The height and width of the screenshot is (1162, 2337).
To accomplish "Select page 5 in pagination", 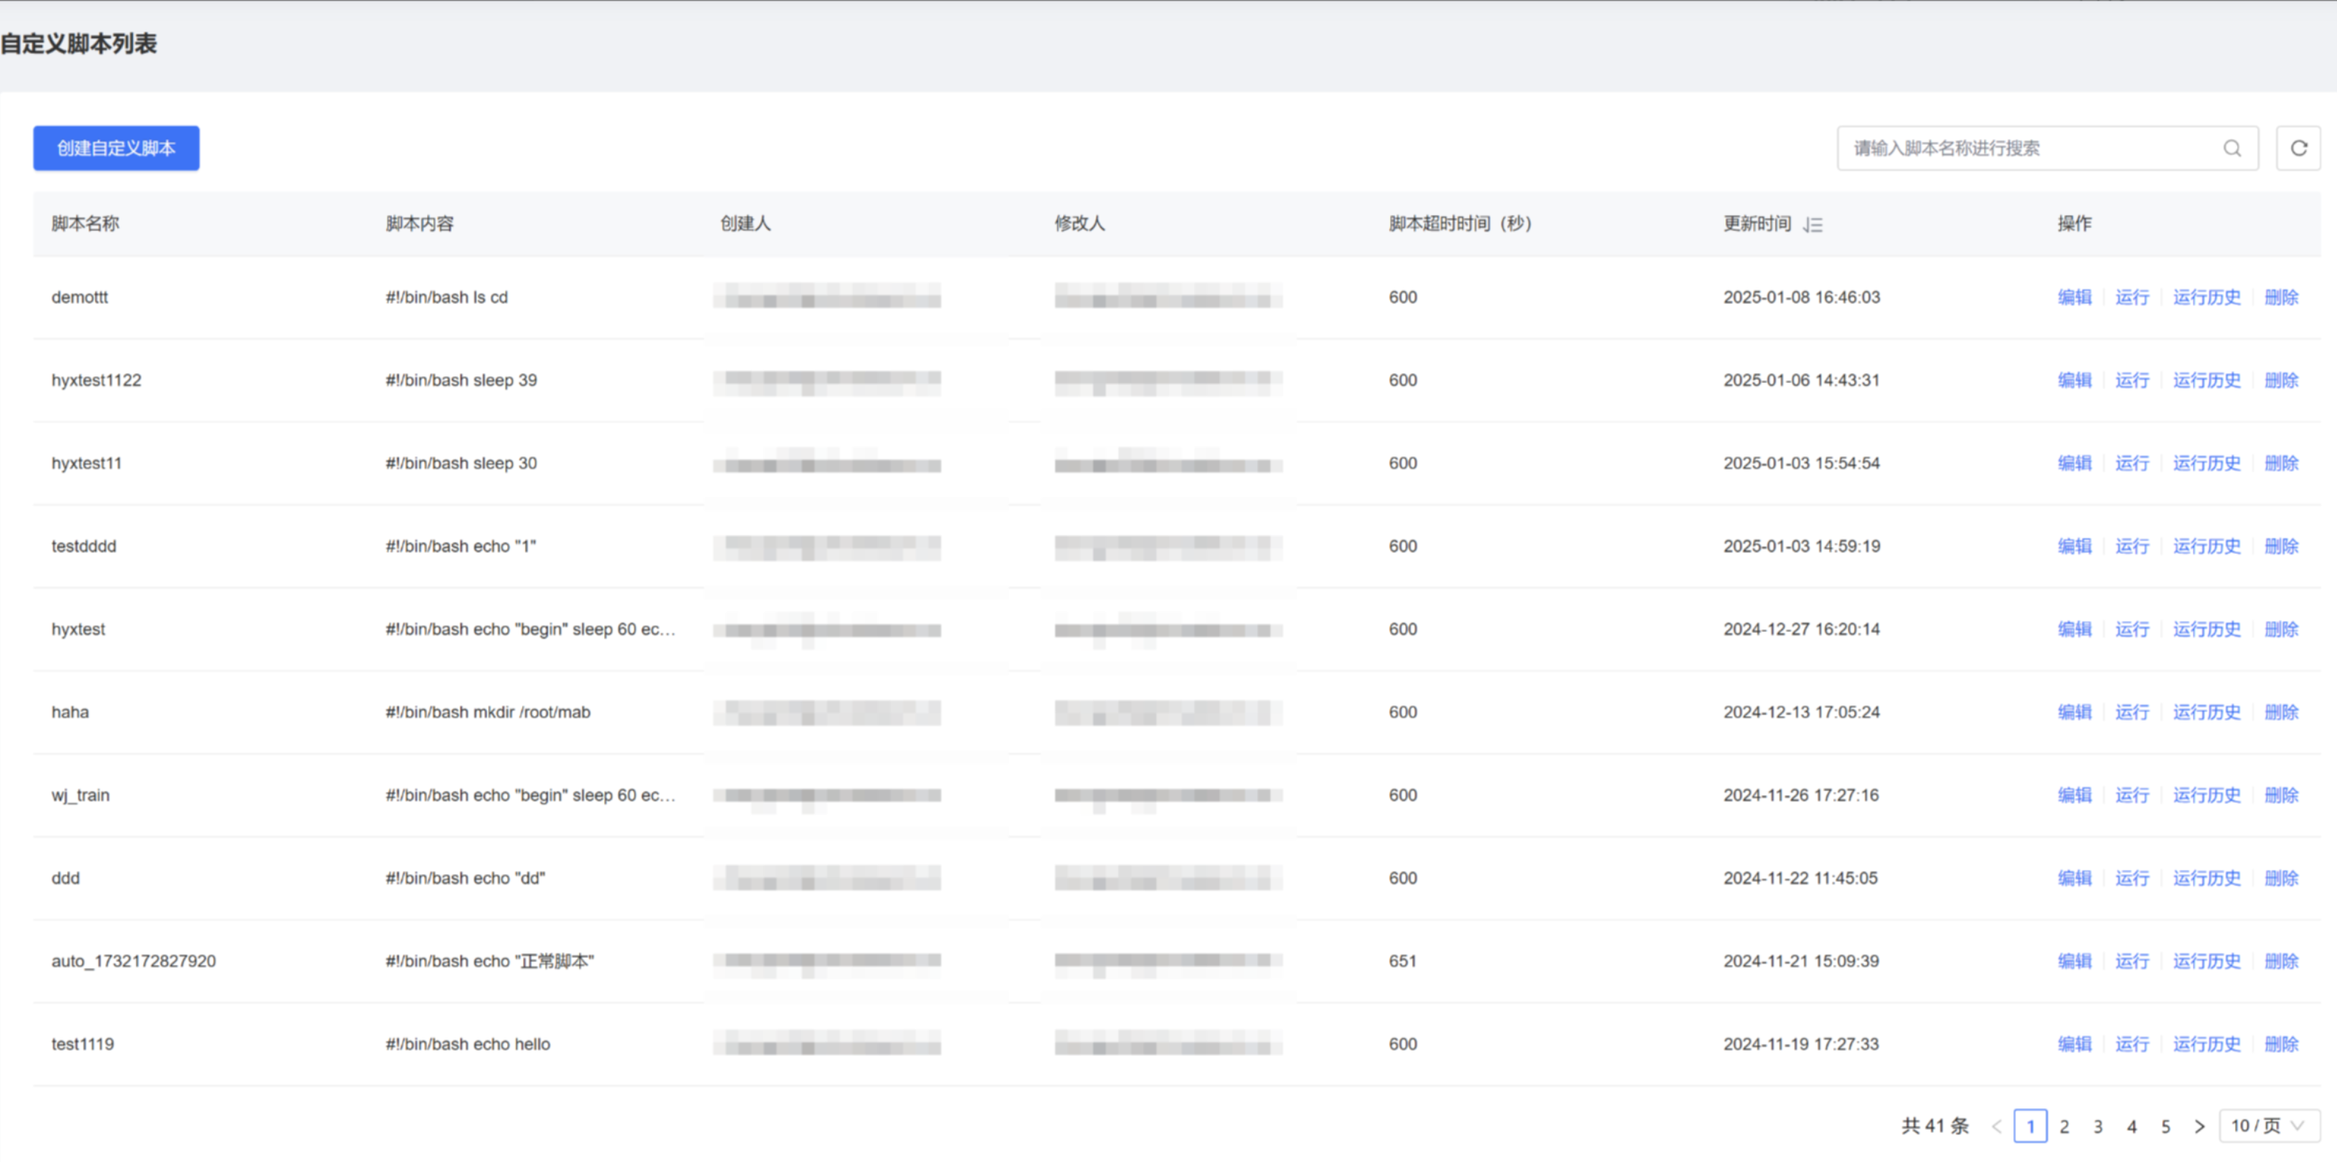I will (2165, 1126).
